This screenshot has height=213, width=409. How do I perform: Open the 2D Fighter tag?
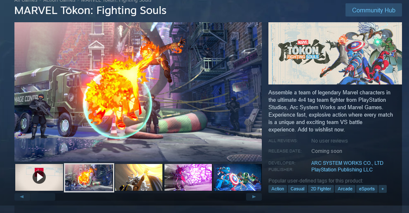point(321,189)
